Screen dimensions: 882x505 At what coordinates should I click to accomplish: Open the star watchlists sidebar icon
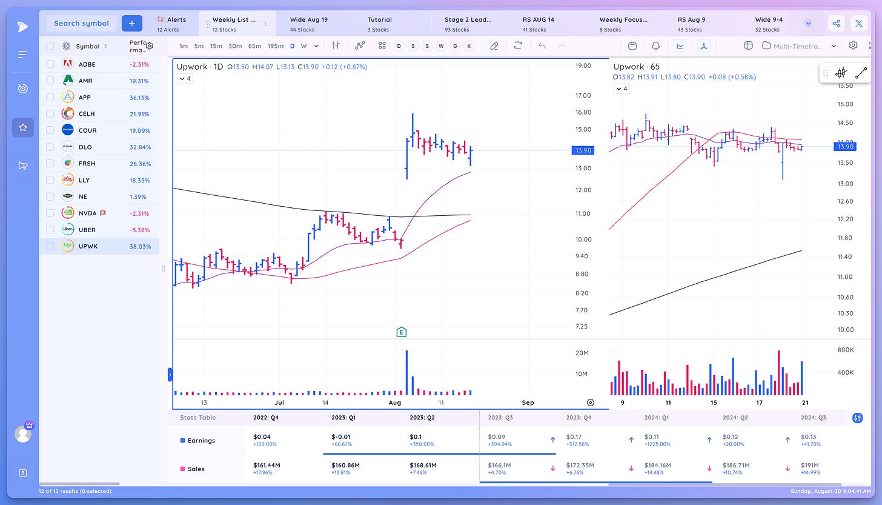[x=22, y=127]
